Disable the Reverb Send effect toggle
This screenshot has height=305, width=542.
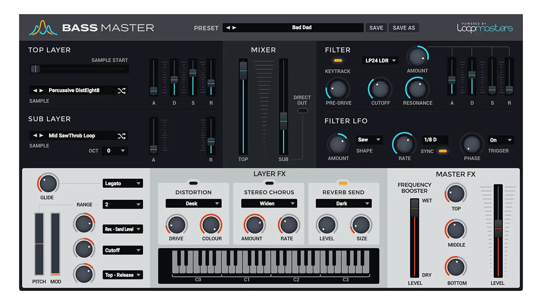[x=343, y=183]
